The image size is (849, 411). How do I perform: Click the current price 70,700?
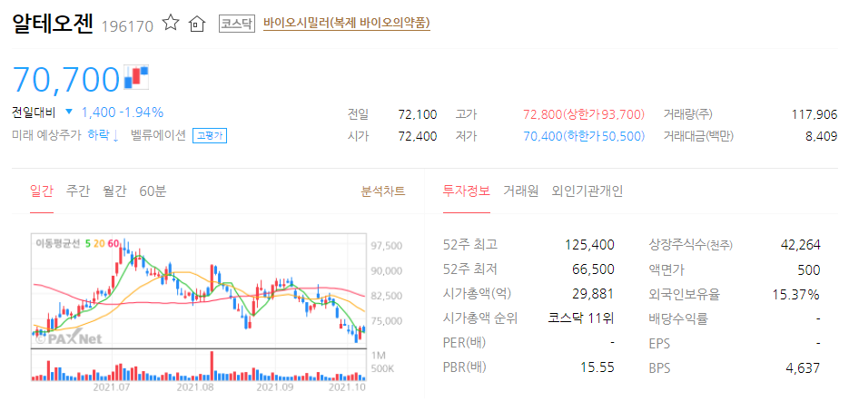(65, 79)
